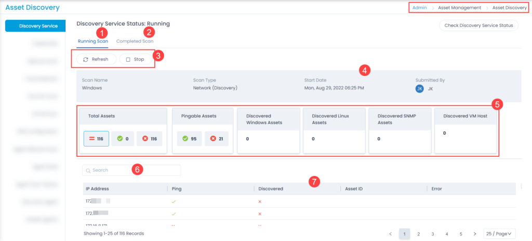Click the IP Address column header

pos(97,189)
